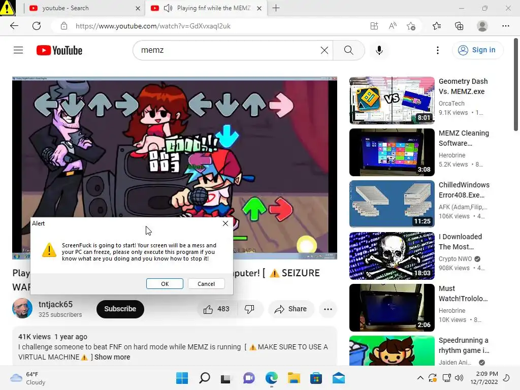
Task: Open the Collections icon in Edge toolbar
Action: [459, 26]
